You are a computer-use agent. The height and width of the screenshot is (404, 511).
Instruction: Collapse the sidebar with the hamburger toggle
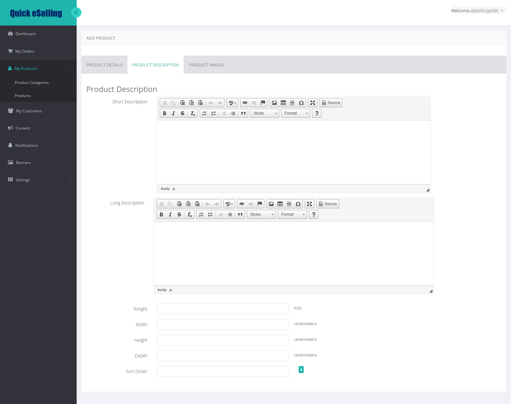pyautogui.click(x=76, y=12)
